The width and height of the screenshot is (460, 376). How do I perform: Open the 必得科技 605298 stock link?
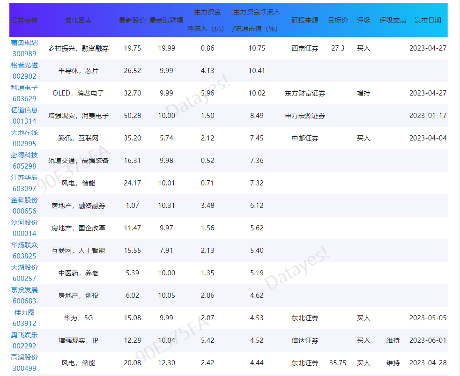click(x=24, y=161)
